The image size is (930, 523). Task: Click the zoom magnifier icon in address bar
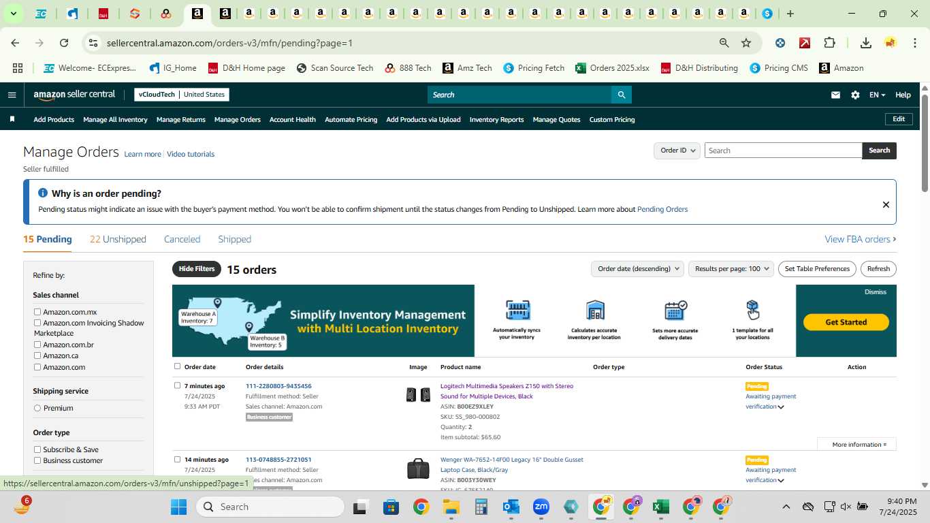coord(724,43)
